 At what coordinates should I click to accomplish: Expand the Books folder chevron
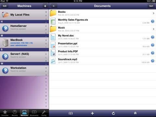coord(153,13)
